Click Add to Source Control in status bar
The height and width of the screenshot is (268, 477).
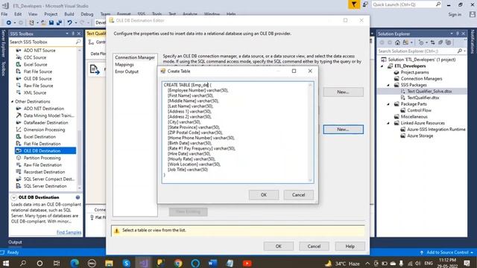click(x=447, y=252)
